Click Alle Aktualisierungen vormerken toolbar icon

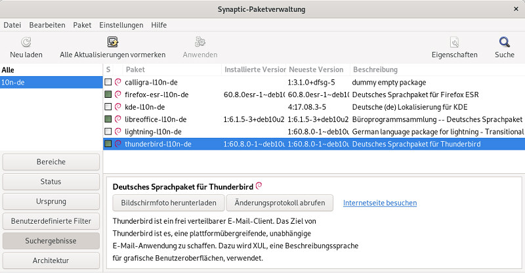tap(112, 43)
